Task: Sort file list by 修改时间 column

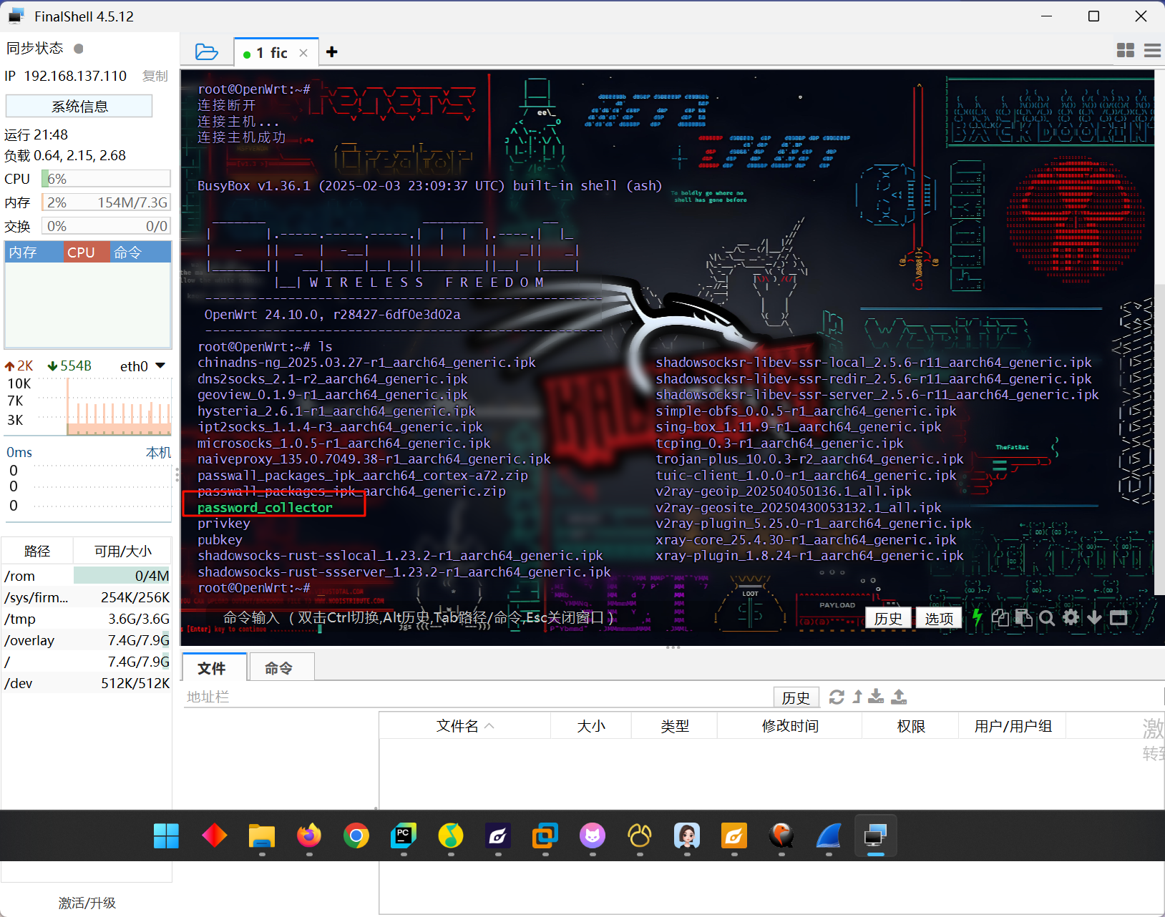Action: [x=790, y=726]
